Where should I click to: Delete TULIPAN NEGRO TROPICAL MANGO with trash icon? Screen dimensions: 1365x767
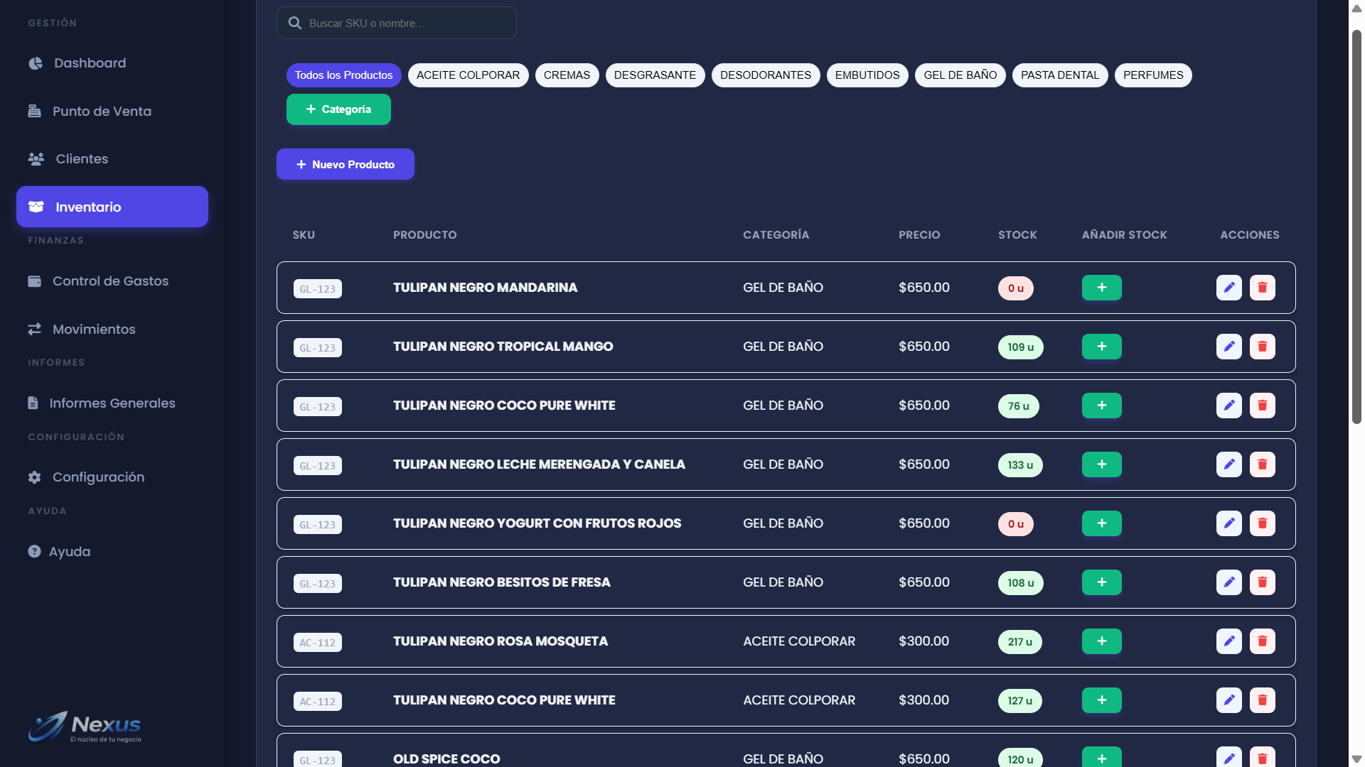pos(1262,347)
